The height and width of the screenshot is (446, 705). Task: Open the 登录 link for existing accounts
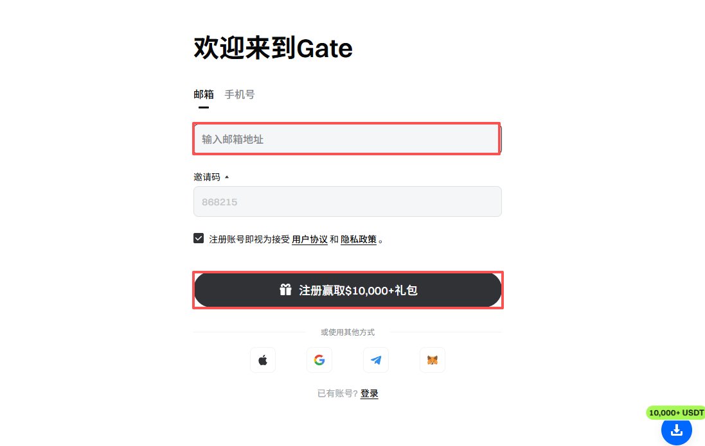click(370, 394)
